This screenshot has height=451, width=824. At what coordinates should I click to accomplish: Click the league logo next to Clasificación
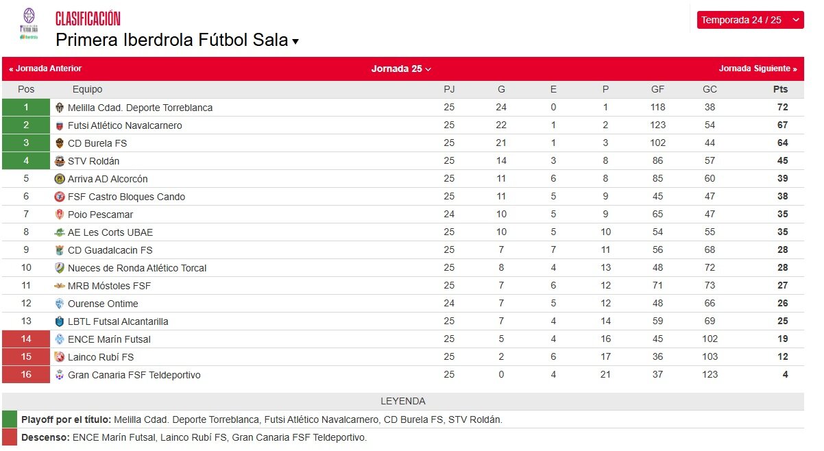click(x=29, y=24)
